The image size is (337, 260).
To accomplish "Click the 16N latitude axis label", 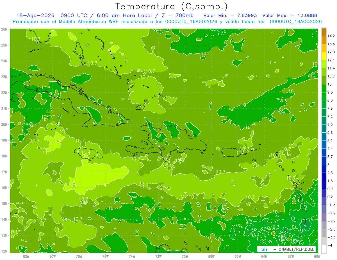I will 4,188.
